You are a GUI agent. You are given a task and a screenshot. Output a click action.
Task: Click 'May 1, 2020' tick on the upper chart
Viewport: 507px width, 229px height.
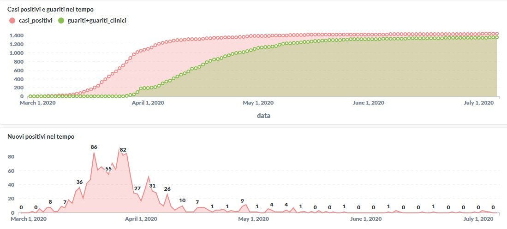click(x=258, y=103)
